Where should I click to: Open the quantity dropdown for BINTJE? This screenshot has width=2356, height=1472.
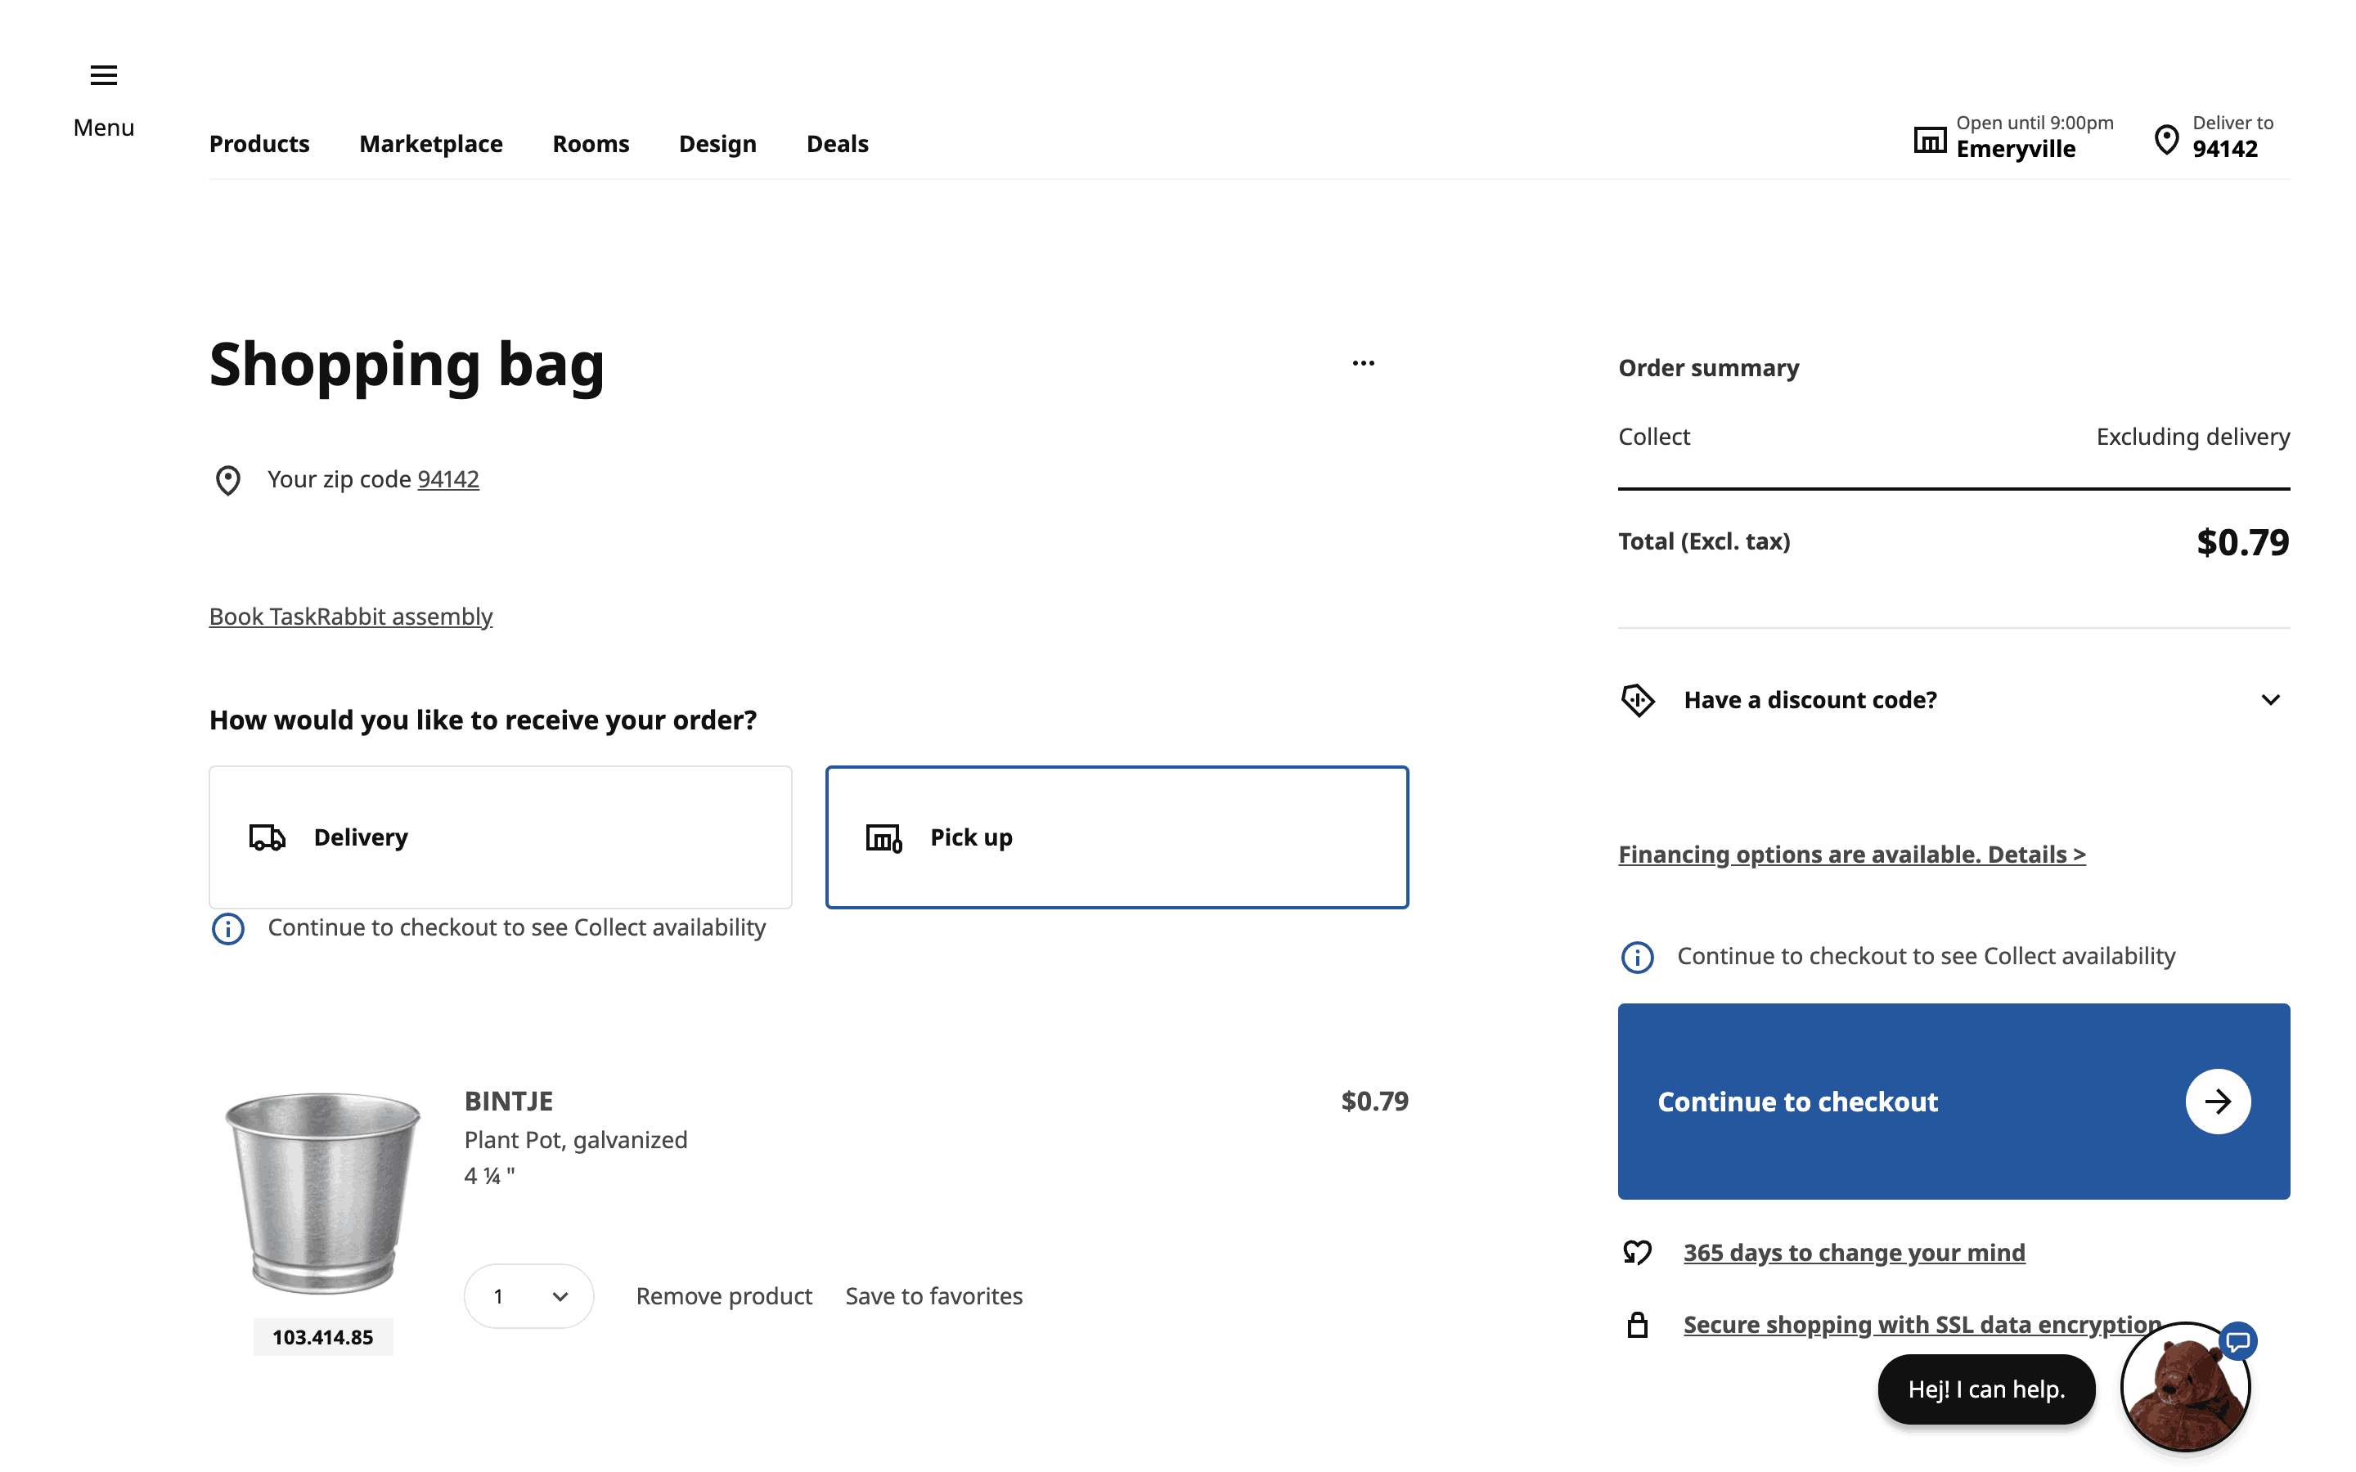528,1296
